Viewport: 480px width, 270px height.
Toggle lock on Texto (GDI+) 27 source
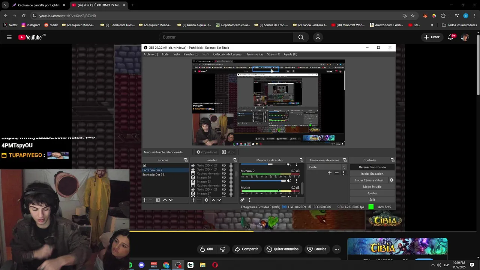click(231, 165)
